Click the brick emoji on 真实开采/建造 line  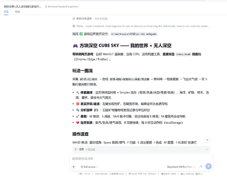[x=78, y=104]
